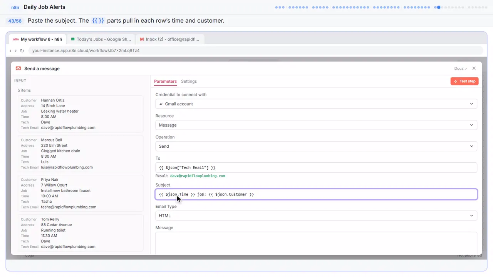Click the Result email under the To field
This screenshot has width=493, height=277.
click(198, 176)
